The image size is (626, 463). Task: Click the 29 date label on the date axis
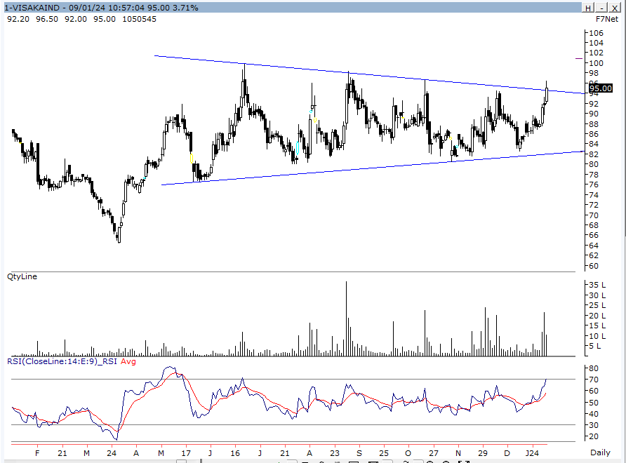(483, 453)
